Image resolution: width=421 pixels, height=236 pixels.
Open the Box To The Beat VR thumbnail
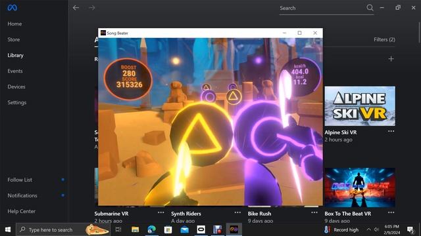[360, 187]
